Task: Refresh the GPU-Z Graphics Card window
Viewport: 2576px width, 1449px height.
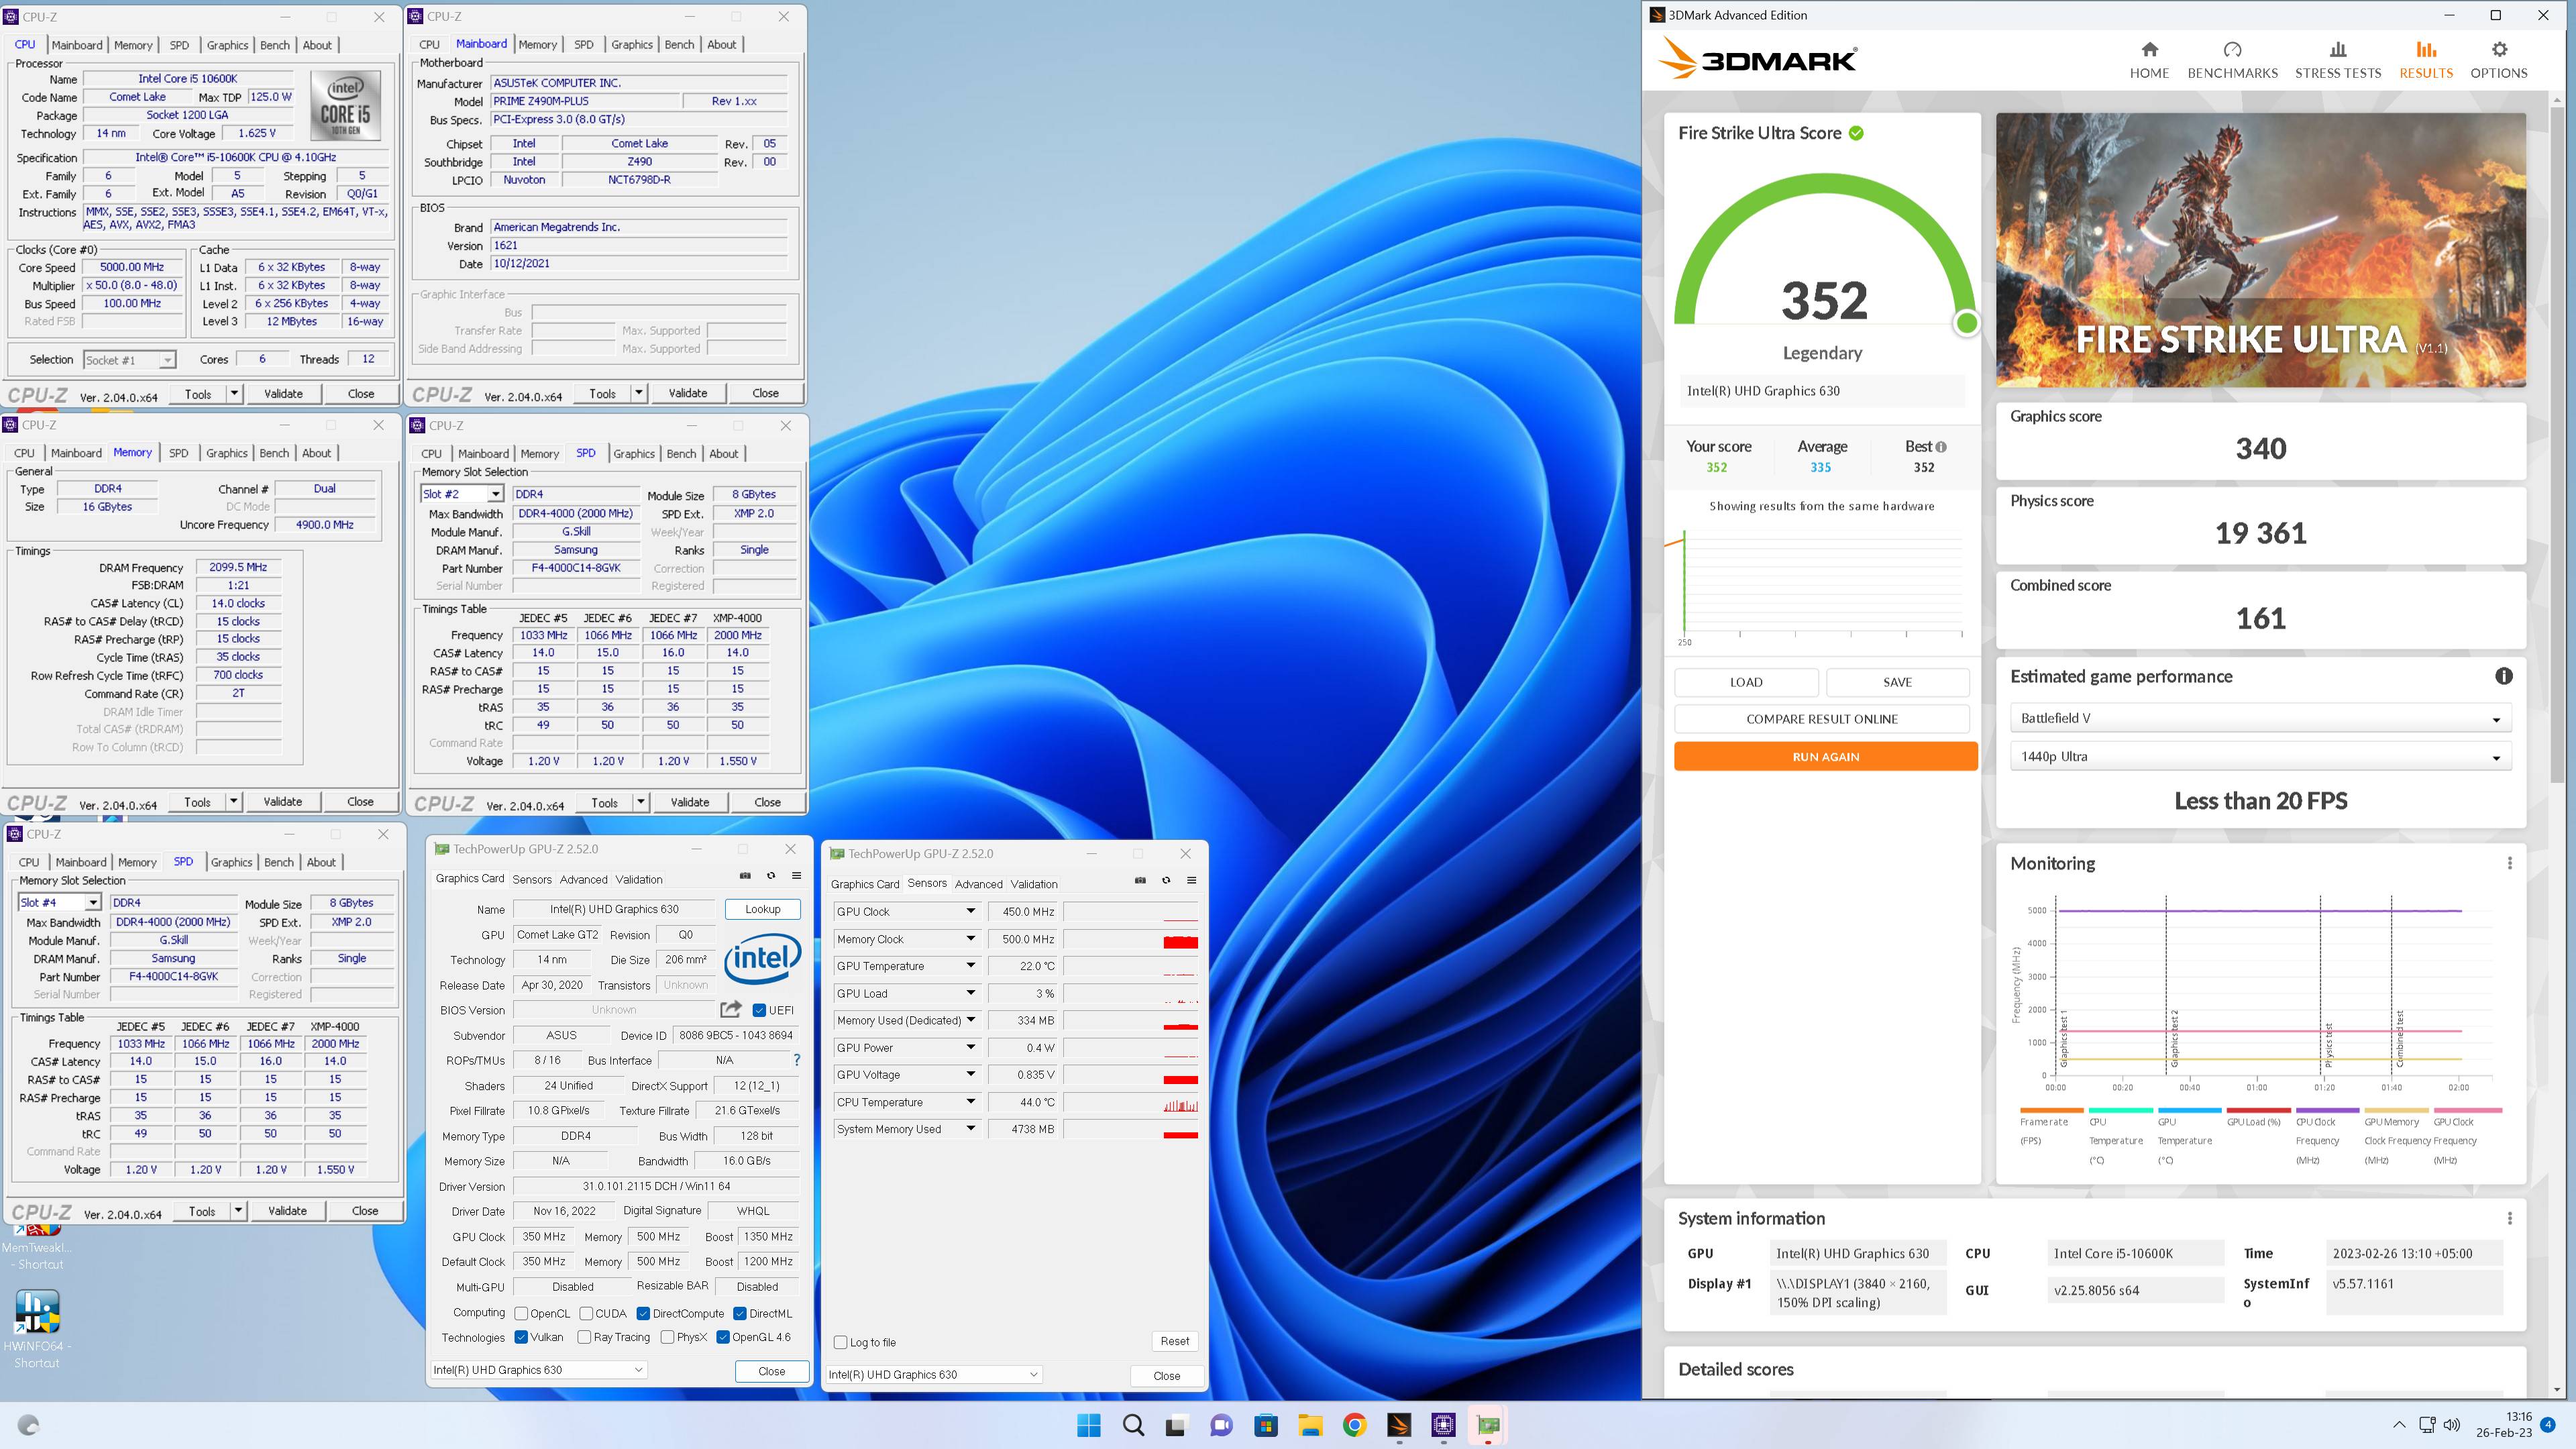Action: pyautogui.click(x=771, y=876)
